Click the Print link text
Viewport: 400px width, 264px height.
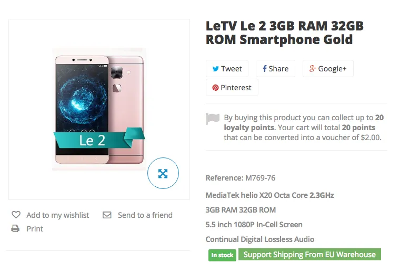tap(35, 229)
